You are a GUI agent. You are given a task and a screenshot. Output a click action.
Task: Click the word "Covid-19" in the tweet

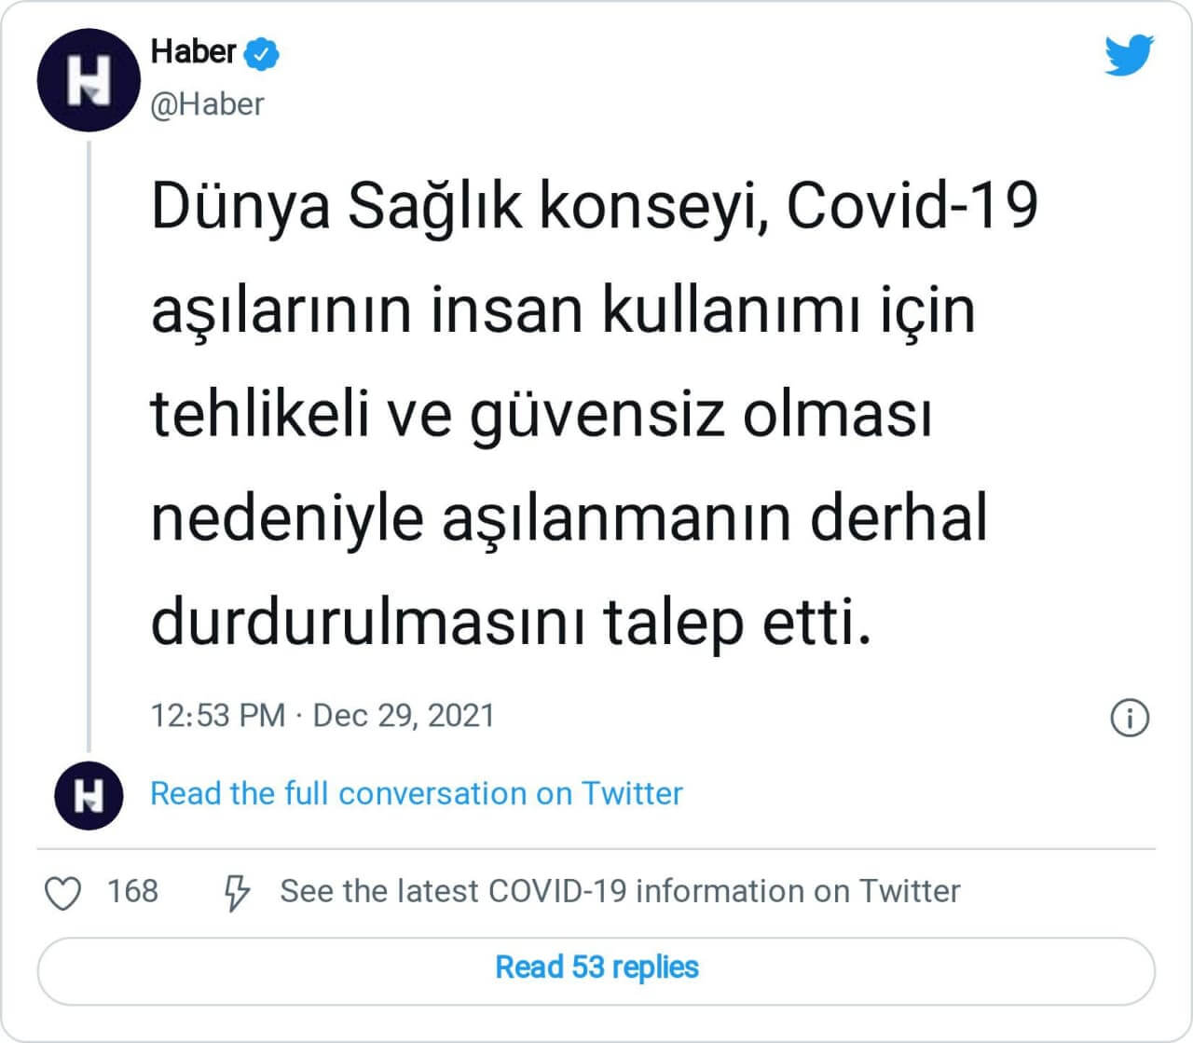912,207
